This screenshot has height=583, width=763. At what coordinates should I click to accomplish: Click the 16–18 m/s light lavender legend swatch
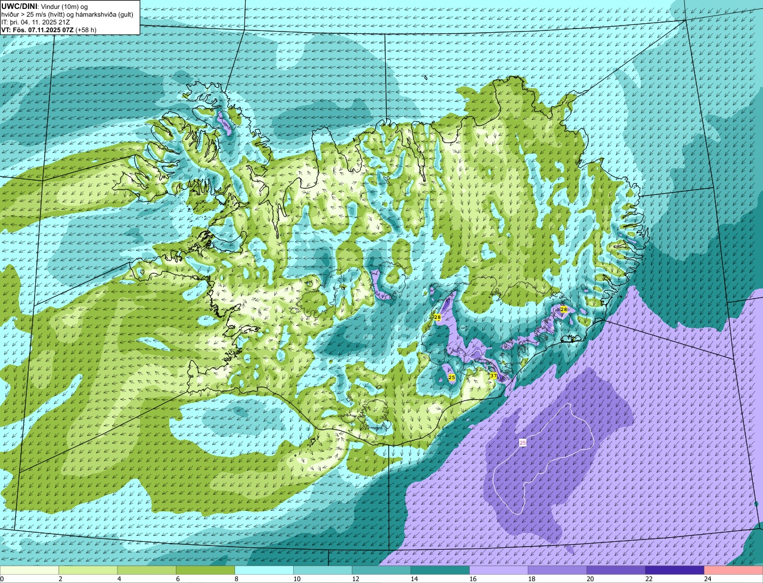pyautogui.click(x=499, y=570)
